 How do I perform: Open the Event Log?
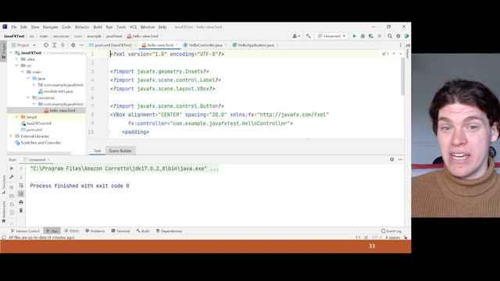[391, 231]
